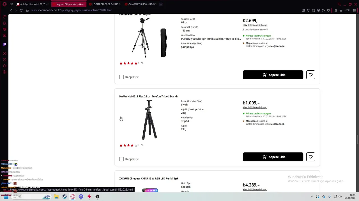
Task: Click the HAMA 4163 tripod product image
Action: 149,37
